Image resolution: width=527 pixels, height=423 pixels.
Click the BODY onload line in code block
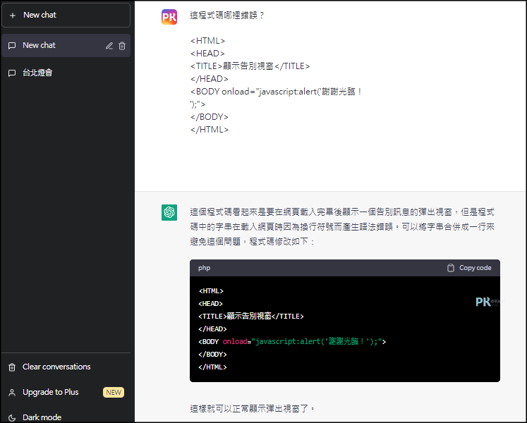[292, 342]
